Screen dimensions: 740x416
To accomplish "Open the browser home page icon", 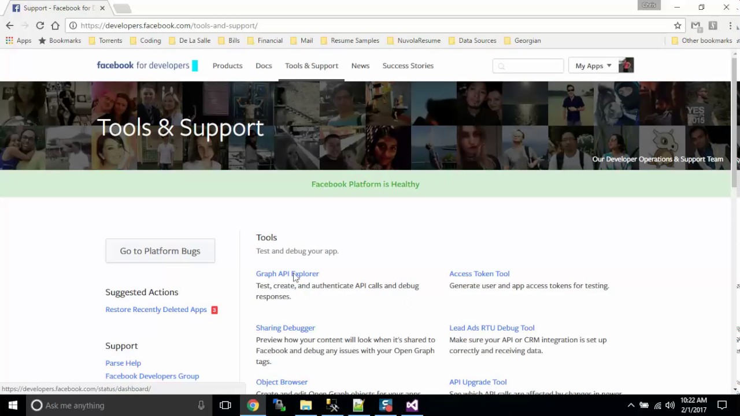I will click(55, 25).
